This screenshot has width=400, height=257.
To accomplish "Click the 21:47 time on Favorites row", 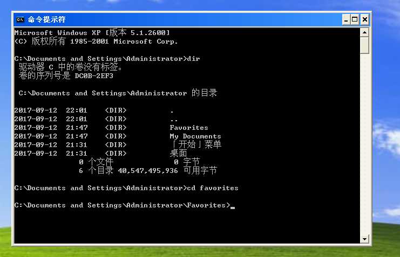I will (x=77, y=127).
